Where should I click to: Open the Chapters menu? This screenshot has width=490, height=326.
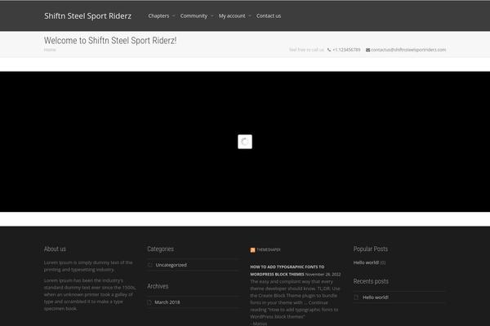click(158, 16)
